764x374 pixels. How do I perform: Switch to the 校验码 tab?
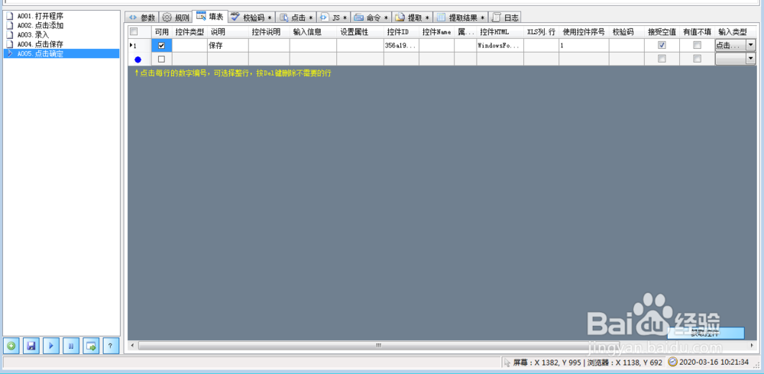pos(252,17)
